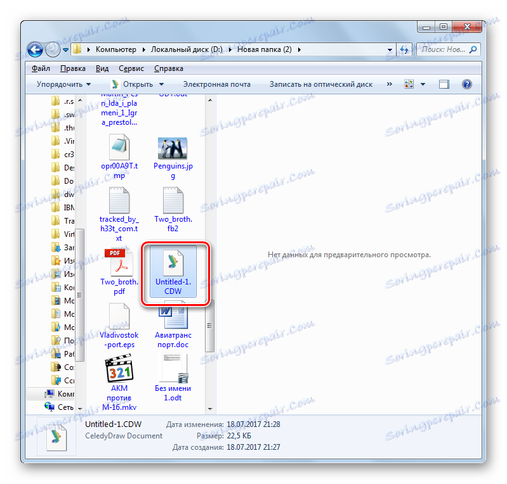Select the Vladivostok-port.eps file icon
Image resolution: width=507 pixels, height=484 pixels.
coord(119,316)
